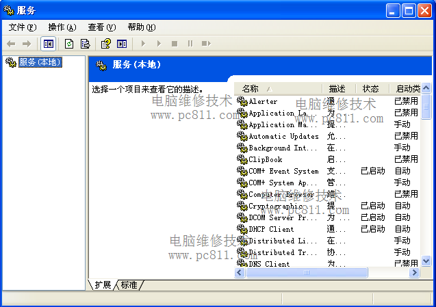Screen dimensions: 436x307
Task: Click the vertical scrollbar up arrow
Action: click(x=426, y=88)
